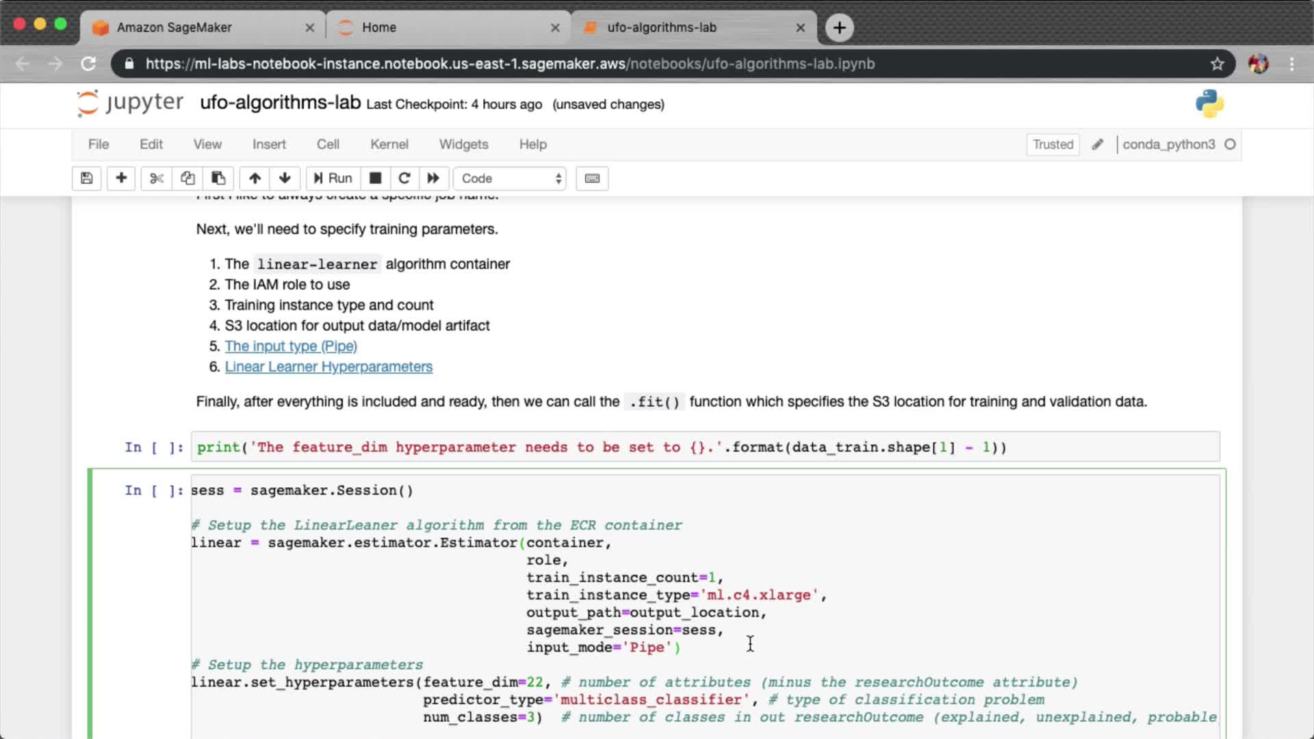The image size is (1314, 739).
Task: Paste cells below icon
Action: point(218,178)
